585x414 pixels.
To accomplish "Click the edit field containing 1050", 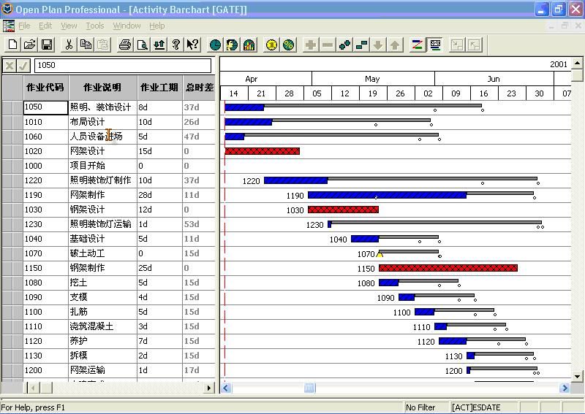I will point(123,65).
